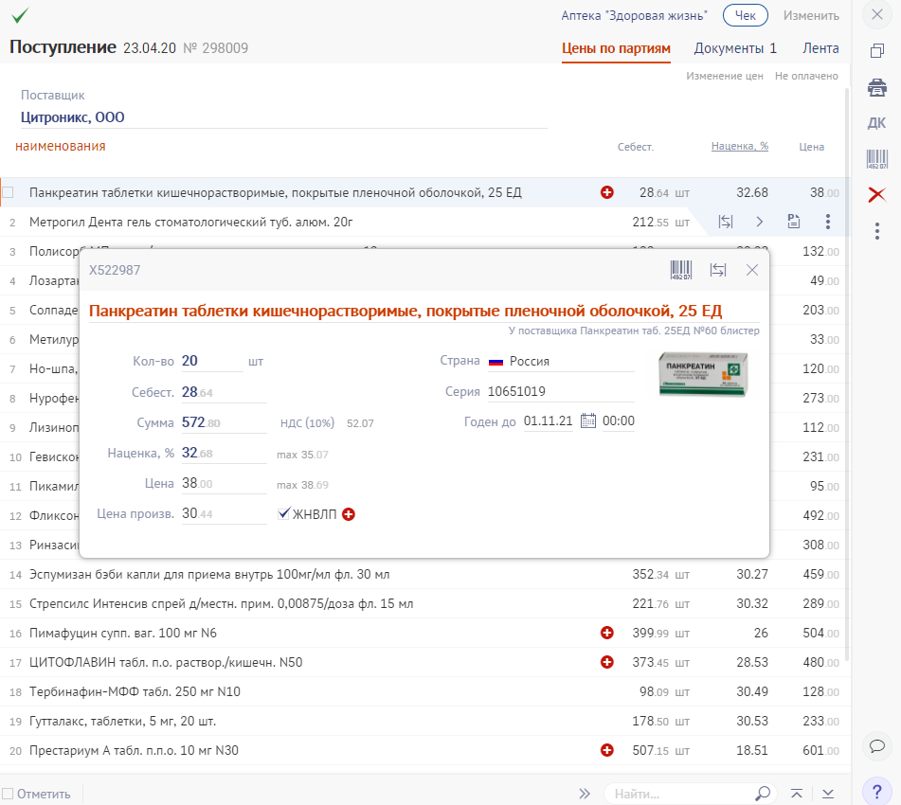Image resolution: width=901 pixels, height=805 pixels.
Task: Click the printer icon in right sidebar
Action: coord(877,88)
